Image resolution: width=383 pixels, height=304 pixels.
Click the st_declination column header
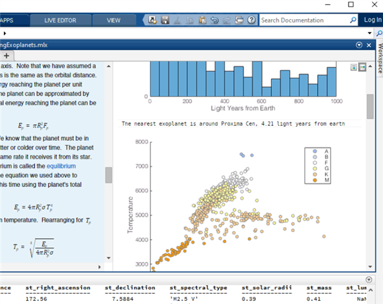(130, 287)
